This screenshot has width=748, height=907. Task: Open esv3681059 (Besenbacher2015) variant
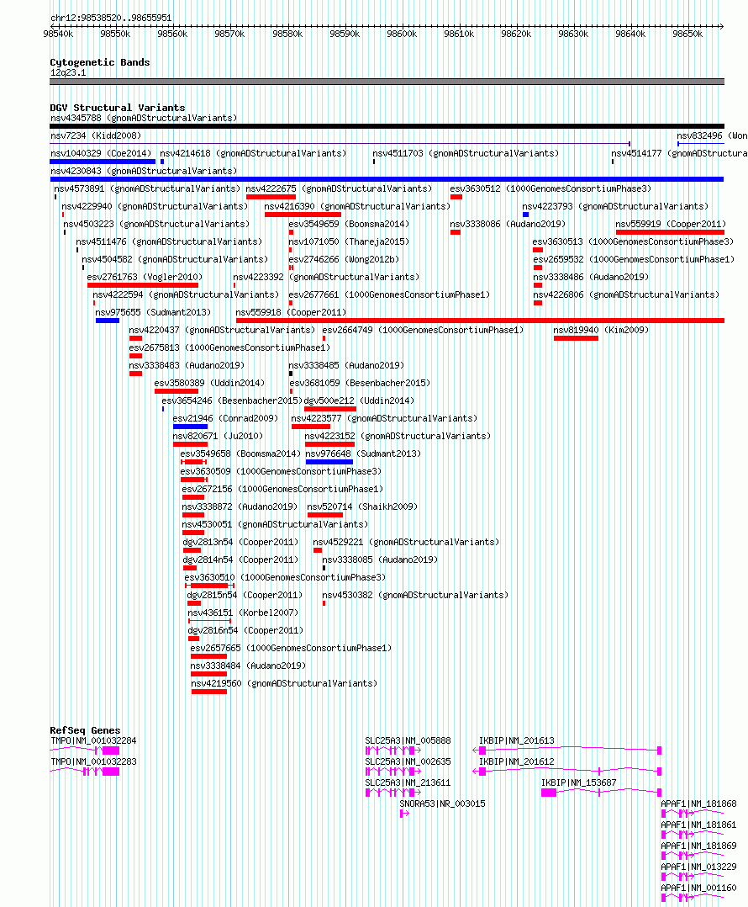click(360, 384)
